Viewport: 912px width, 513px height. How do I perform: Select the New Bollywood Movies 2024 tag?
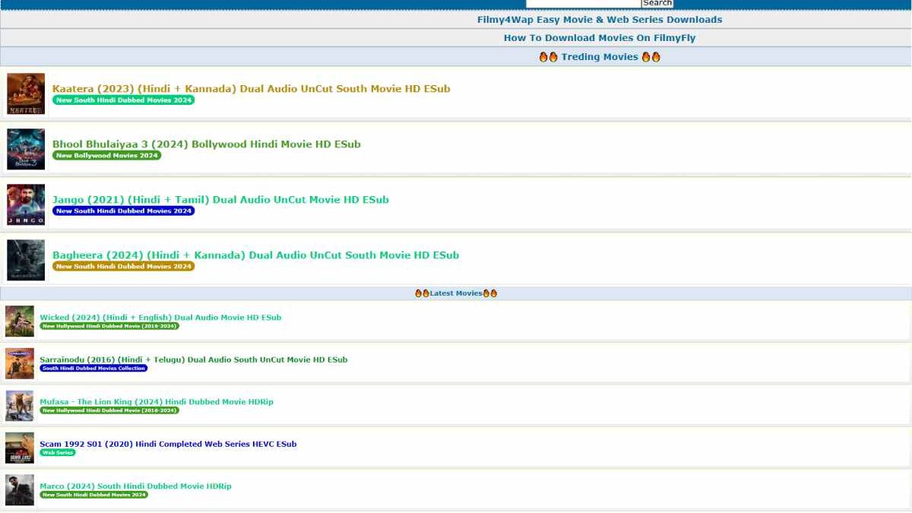point(106,156)
